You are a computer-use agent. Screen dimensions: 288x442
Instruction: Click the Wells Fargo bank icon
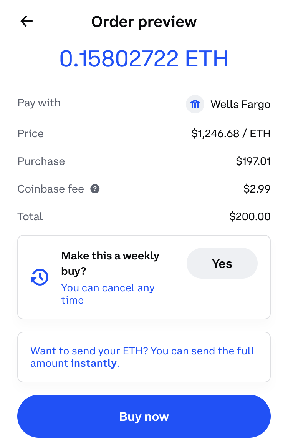click(195, 104)
